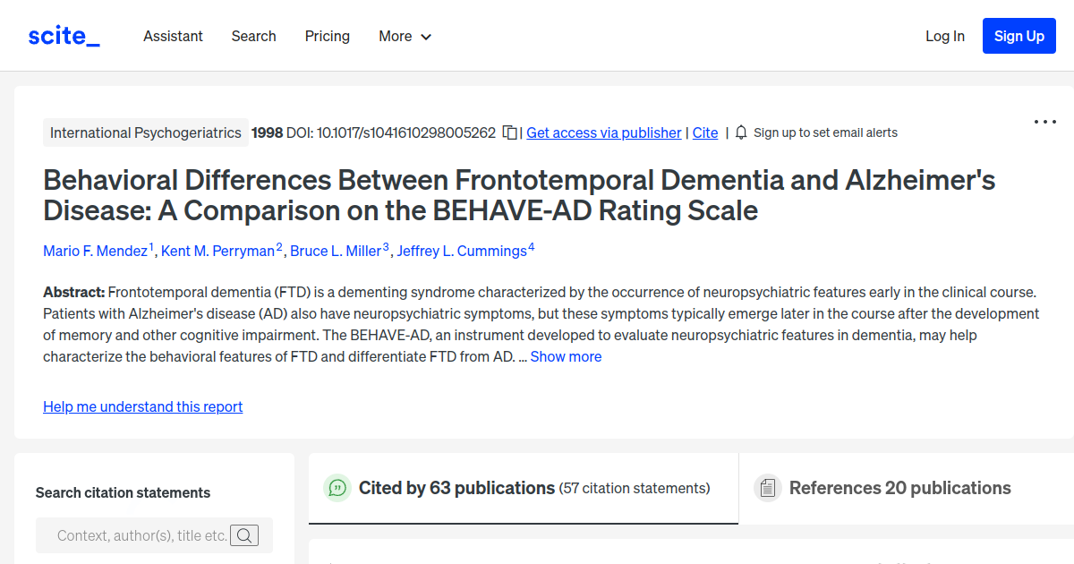Click the Log In button
Screen dimensions: 1074x564
point(945,36)
